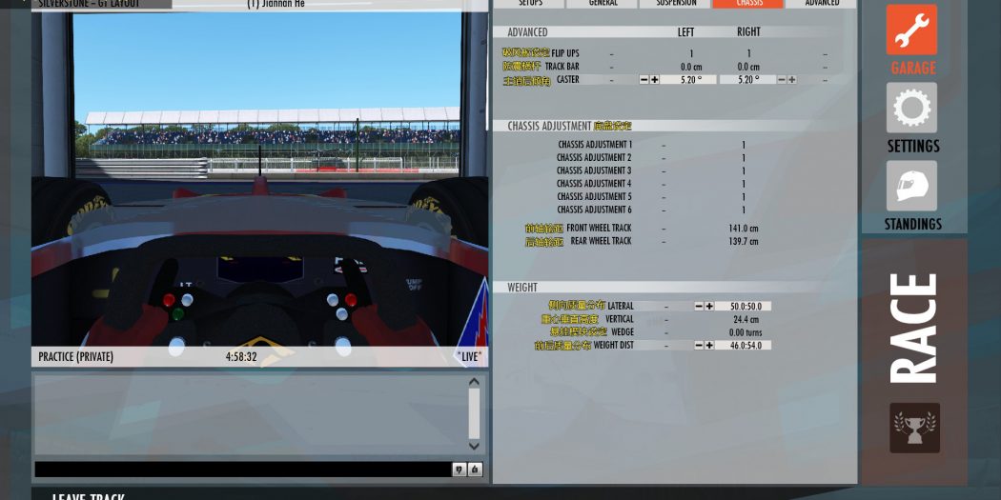
Task: Increase Weight Dist with plus button
Action: click(709, 345)
